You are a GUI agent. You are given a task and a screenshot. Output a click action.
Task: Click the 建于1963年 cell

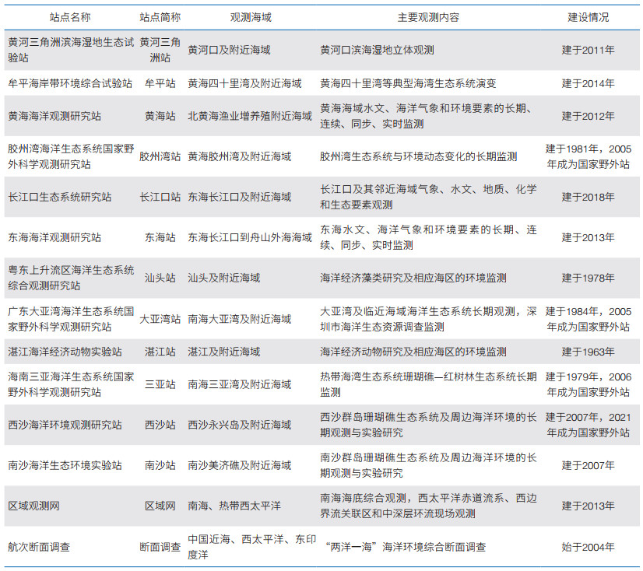[x=588, y=352]
